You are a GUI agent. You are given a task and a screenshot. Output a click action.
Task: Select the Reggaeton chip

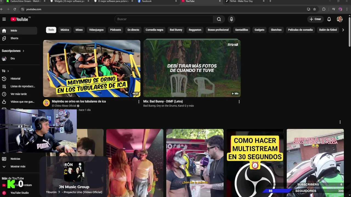pyautogui.click(x=195, y=30)
